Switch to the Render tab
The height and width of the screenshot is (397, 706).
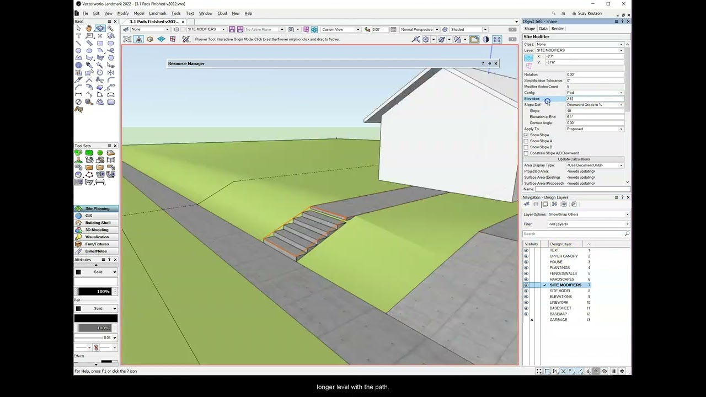(x=558, y=29)
